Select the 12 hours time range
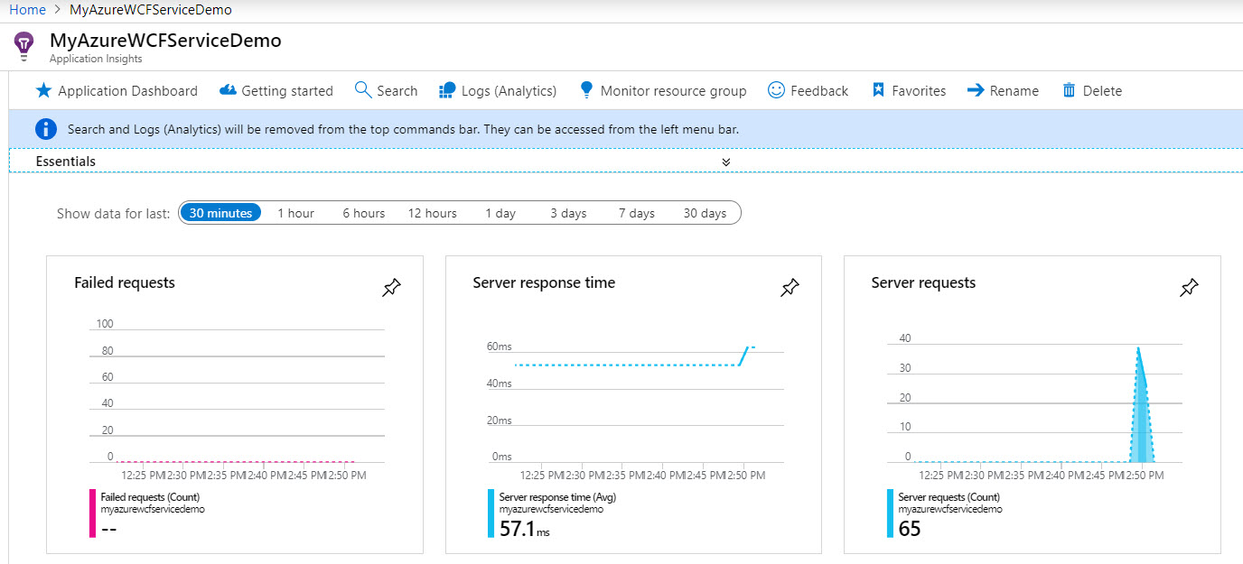1243x564 pixels. [432, 213]
